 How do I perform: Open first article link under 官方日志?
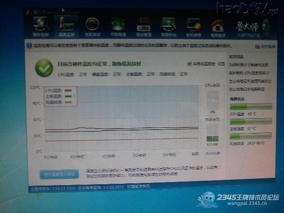248,65
